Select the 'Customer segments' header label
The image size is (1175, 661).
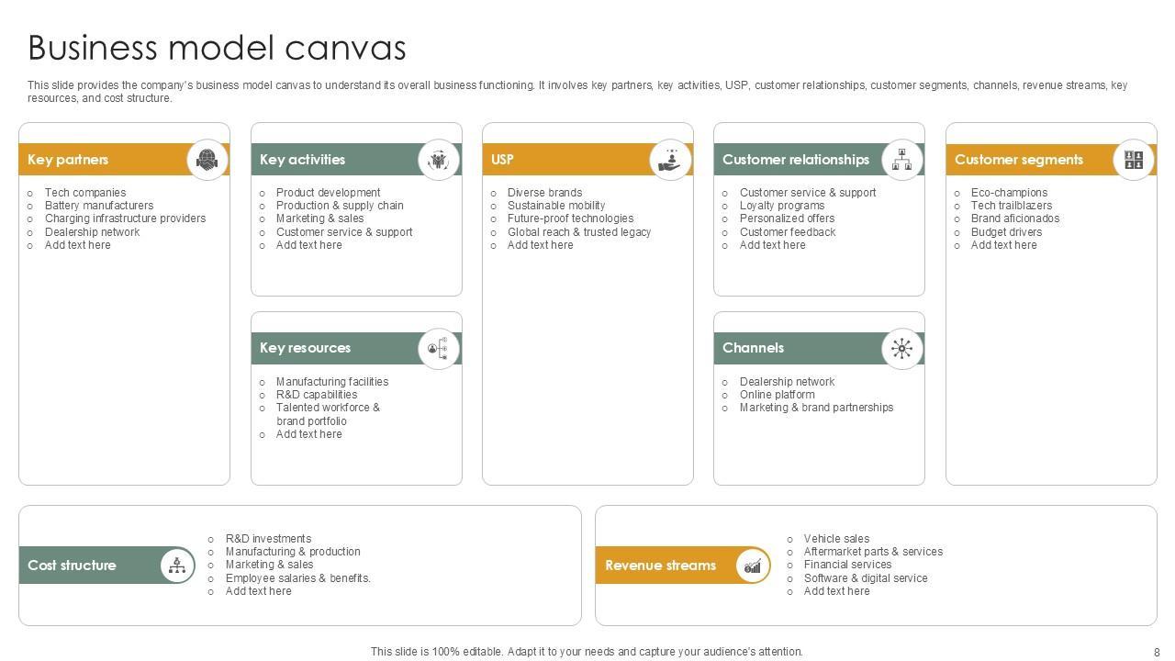click(x=1019, y=160)
